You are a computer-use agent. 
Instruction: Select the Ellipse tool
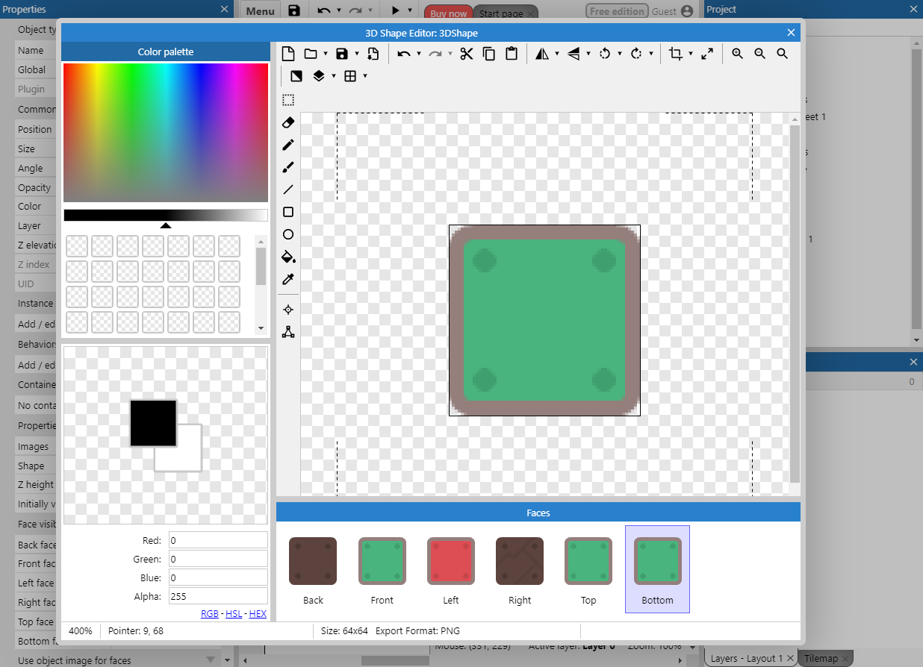(288, 234)
